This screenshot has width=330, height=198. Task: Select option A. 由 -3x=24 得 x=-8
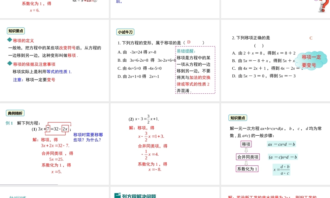point(137,52)
